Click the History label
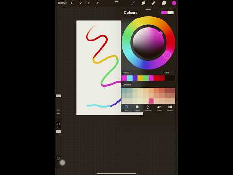233x175 pixels. 126,73
